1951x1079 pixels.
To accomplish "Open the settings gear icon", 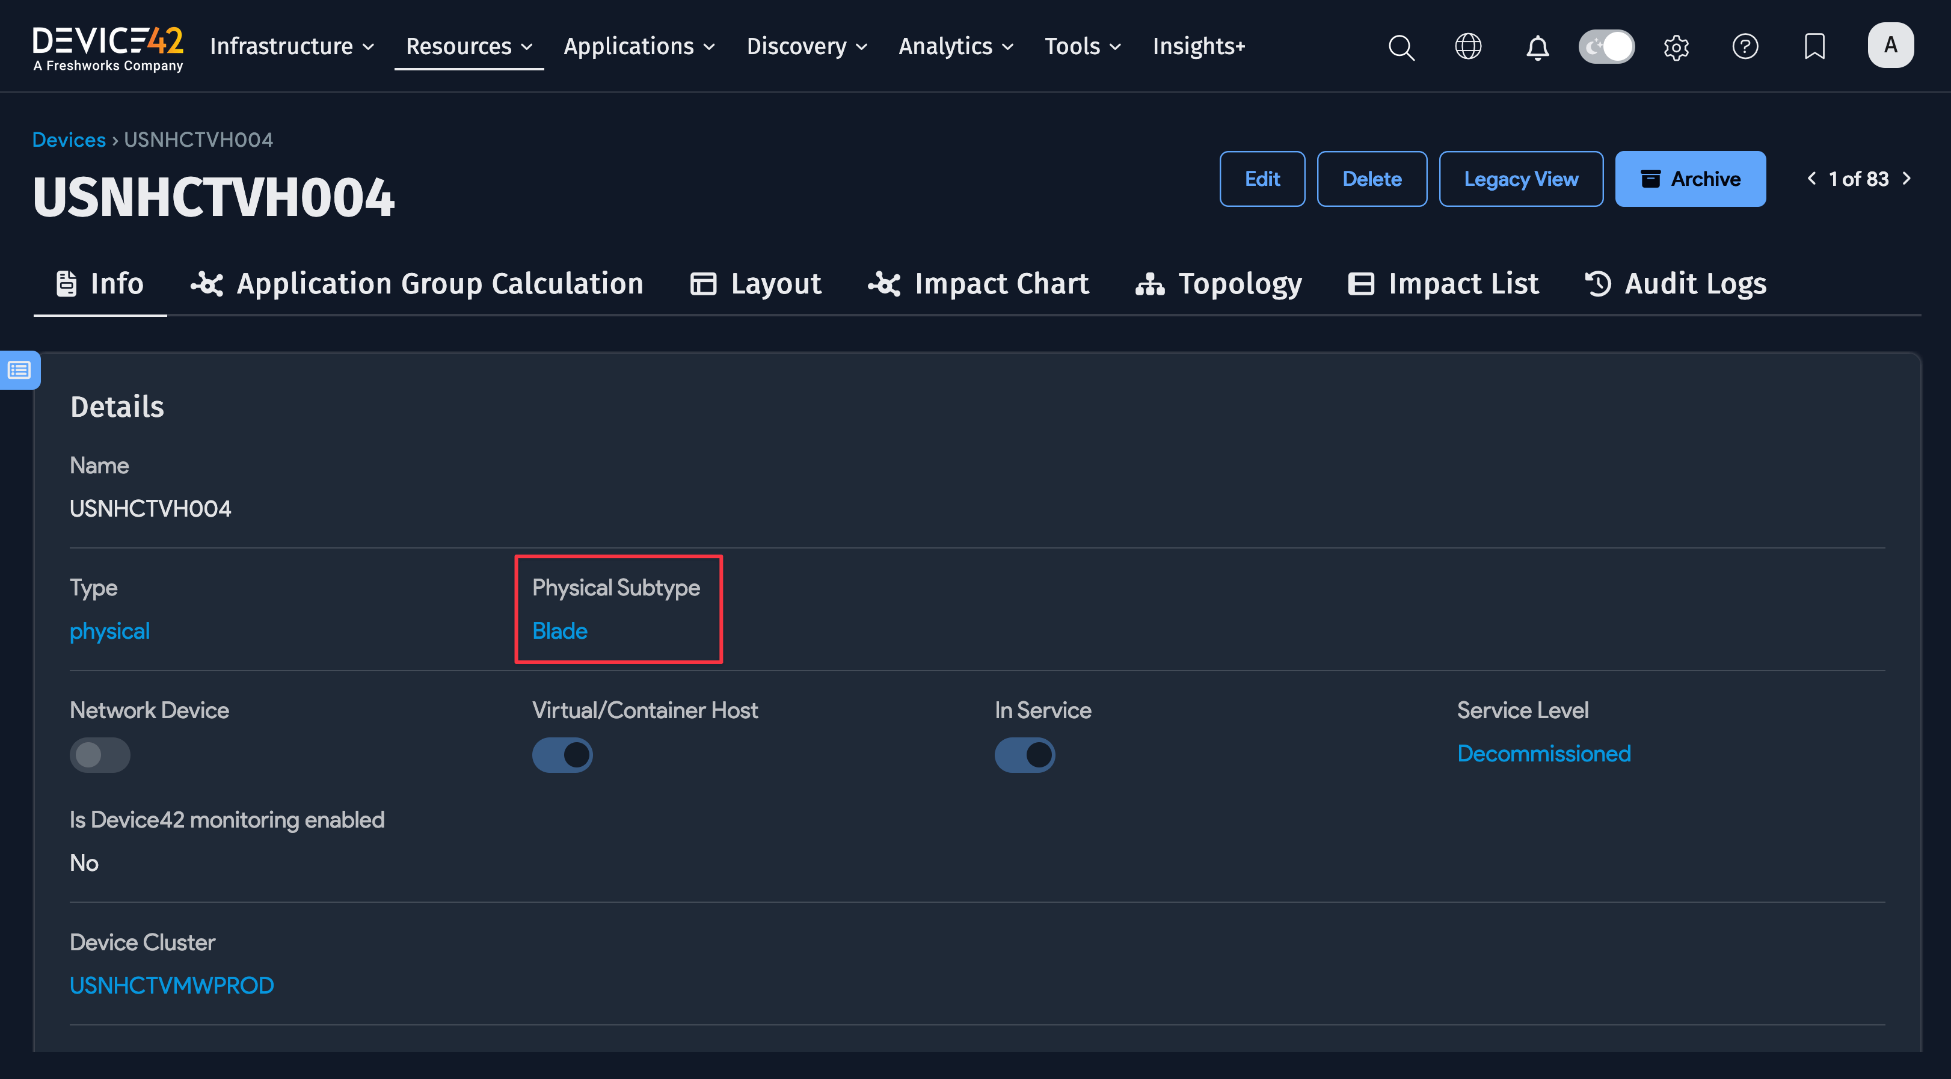I will click(x=1676, y=48).
